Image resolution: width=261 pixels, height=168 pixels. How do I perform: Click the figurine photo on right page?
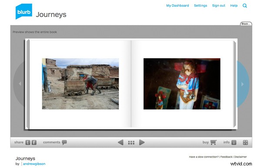coord(182,84)
